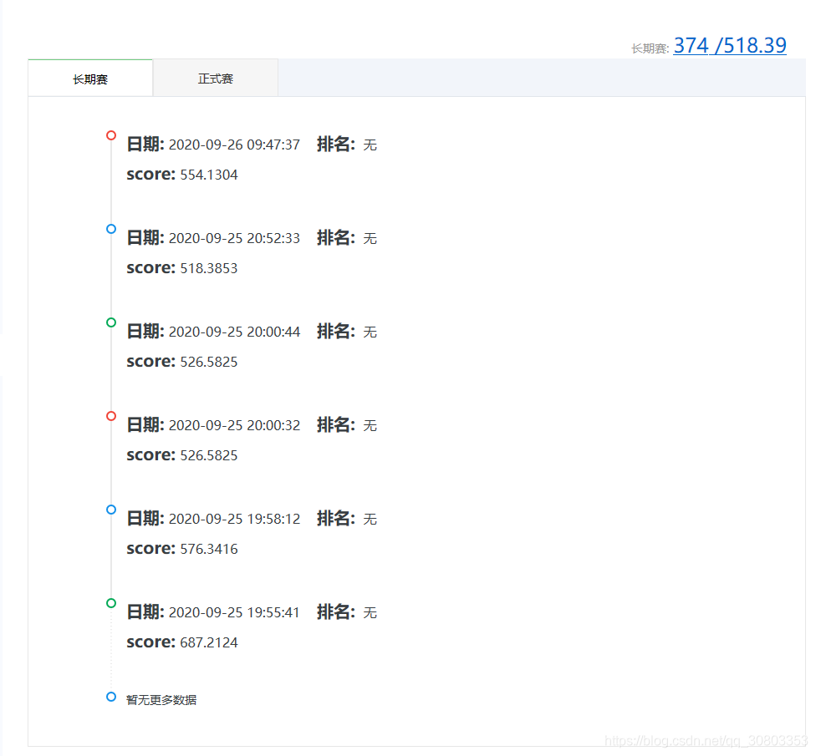Click the red circle marker beside 2020-09-25 20:00:32
This screenshot has width=816, height=756.
110,415
